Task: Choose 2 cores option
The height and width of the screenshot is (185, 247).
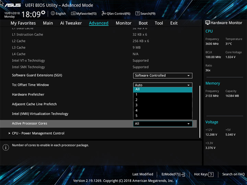Action: pyautogui.click(x=163, y=100)
